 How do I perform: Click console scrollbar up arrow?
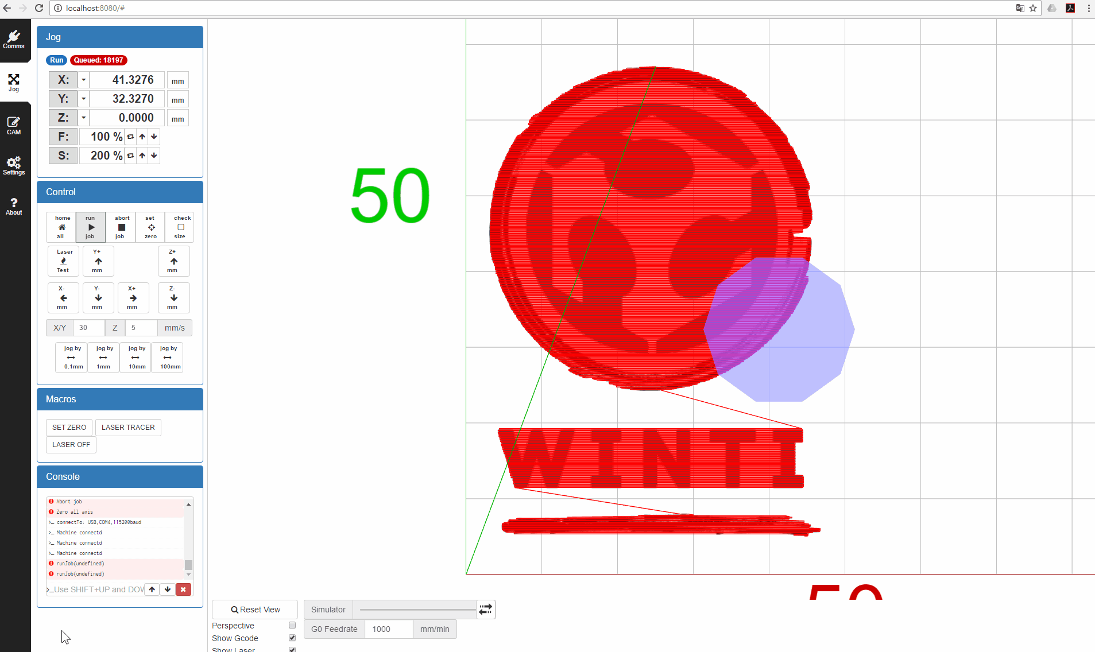pyautogui.click(x=188, y=504)
